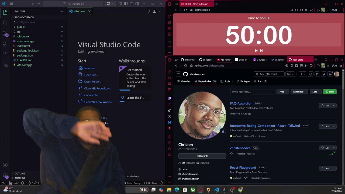Click the New File... link
Image resolution: width=345 pixels, height=194 pixels.
[x=90, y=68]
